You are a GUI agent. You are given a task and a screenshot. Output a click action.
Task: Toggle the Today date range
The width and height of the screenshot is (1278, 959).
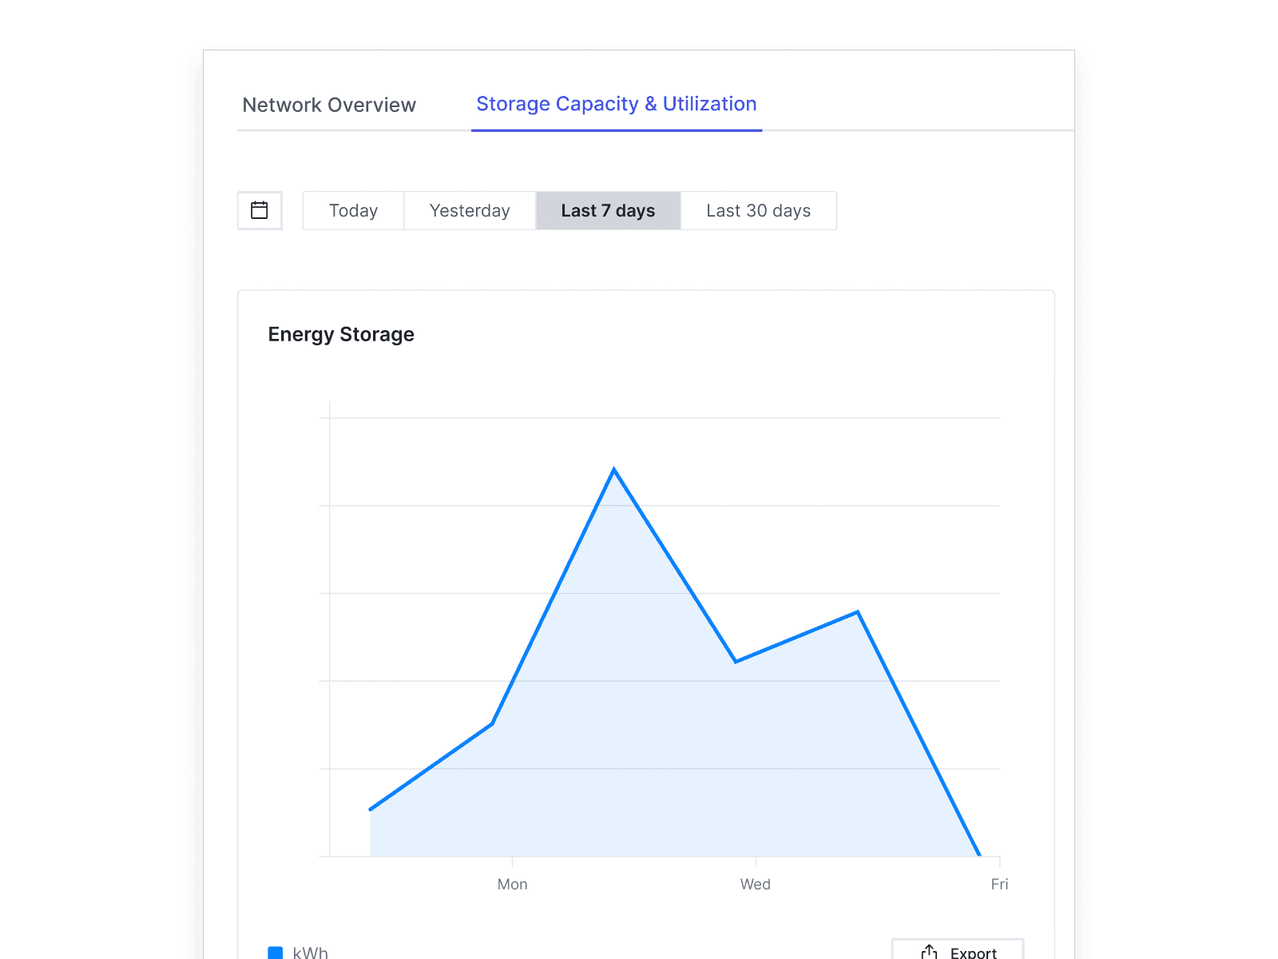[x=353, y=210]
